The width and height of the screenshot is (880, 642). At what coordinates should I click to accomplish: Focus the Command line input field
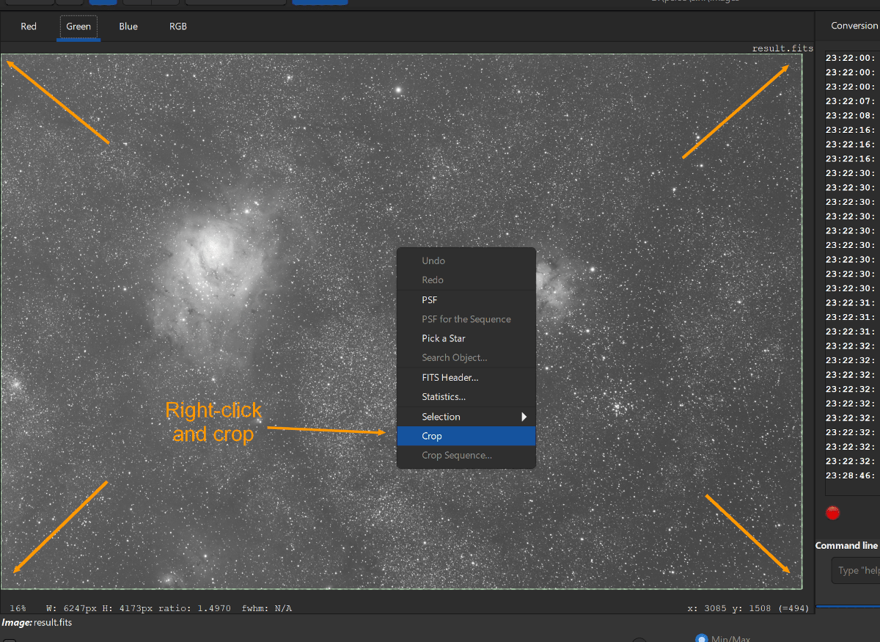pyautogui.click(x=857, y=570)
